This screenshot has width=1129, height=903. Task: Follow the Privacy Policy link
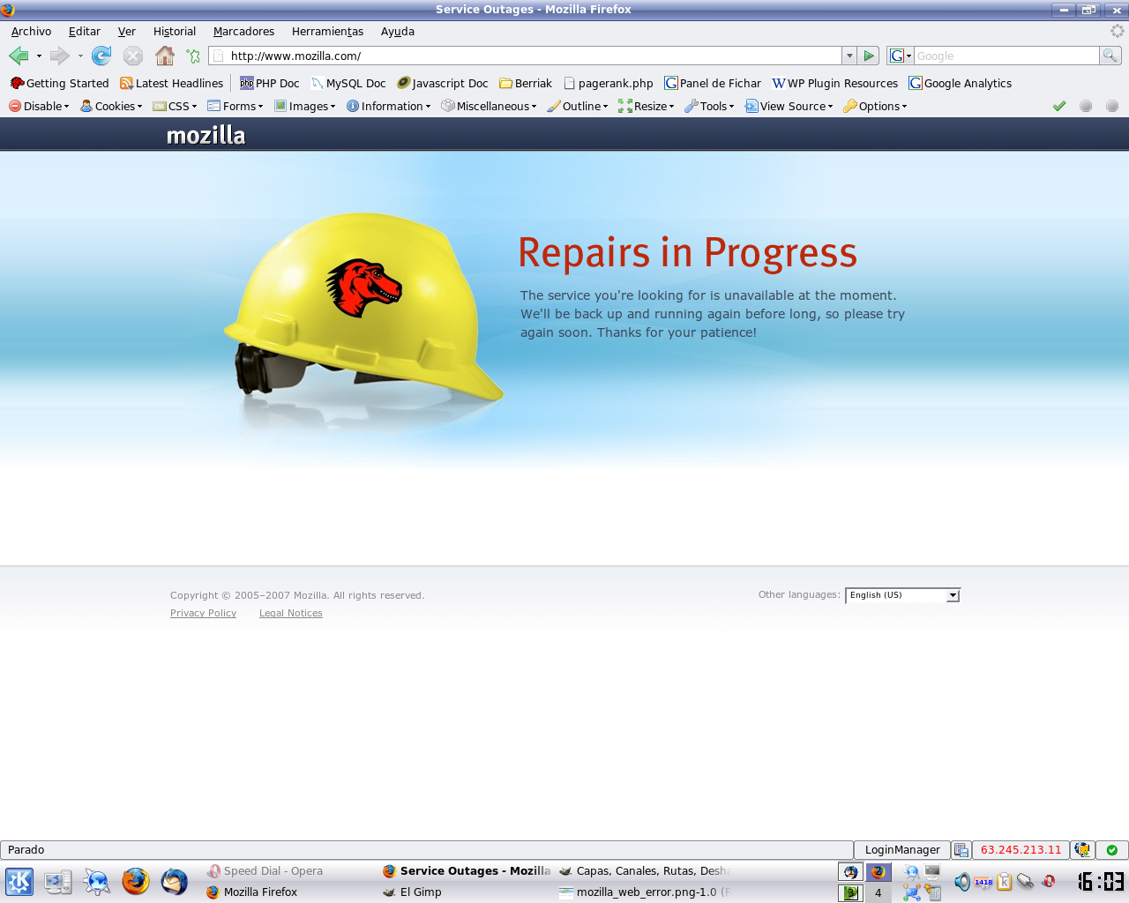203,613
